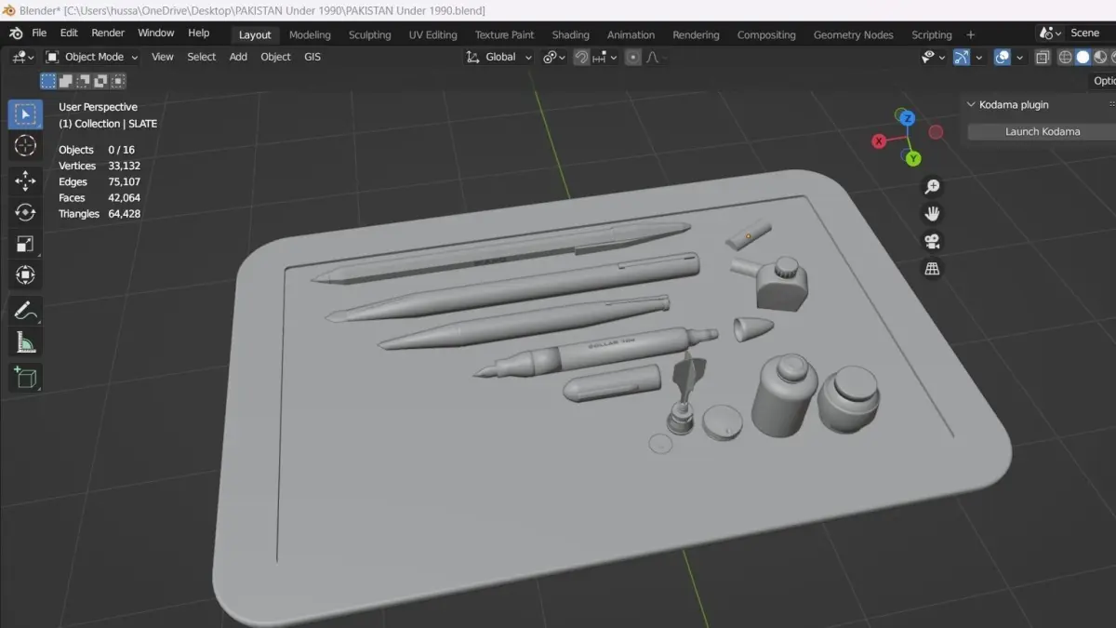The width and height of the screenshot is (1116, 628).
Task: Click the red X axis gizmo
Action: [x=879, y=141]
